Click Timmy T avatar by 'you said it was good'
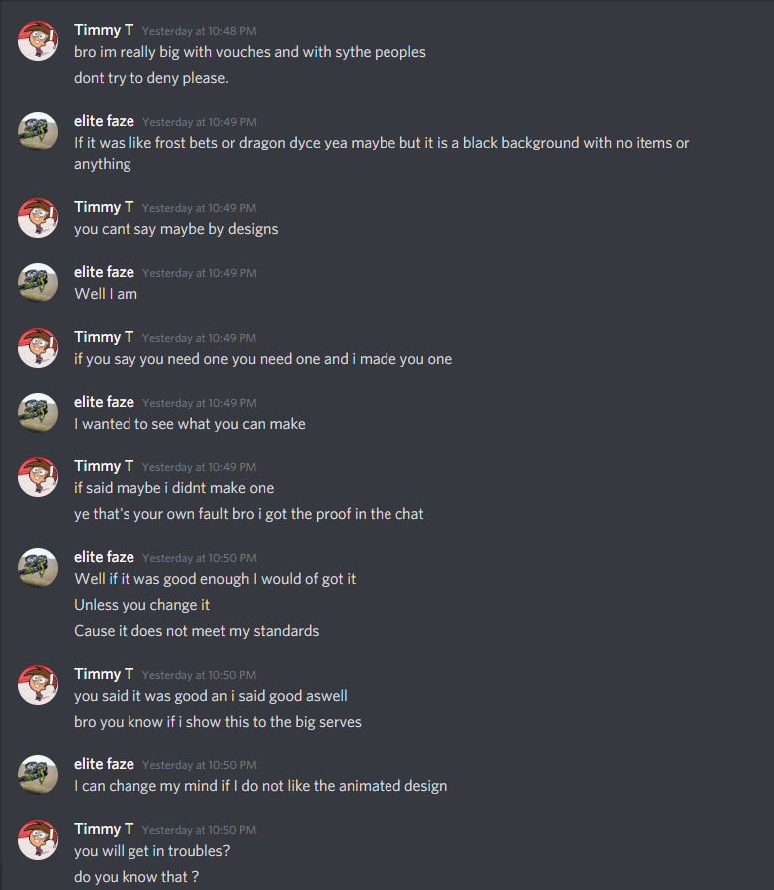Screen dimensions: 774x890 38,685
